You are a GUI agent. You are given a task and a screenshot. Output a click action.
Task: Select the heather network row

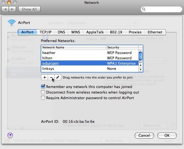pyautogui.click(x=90, y=53)
